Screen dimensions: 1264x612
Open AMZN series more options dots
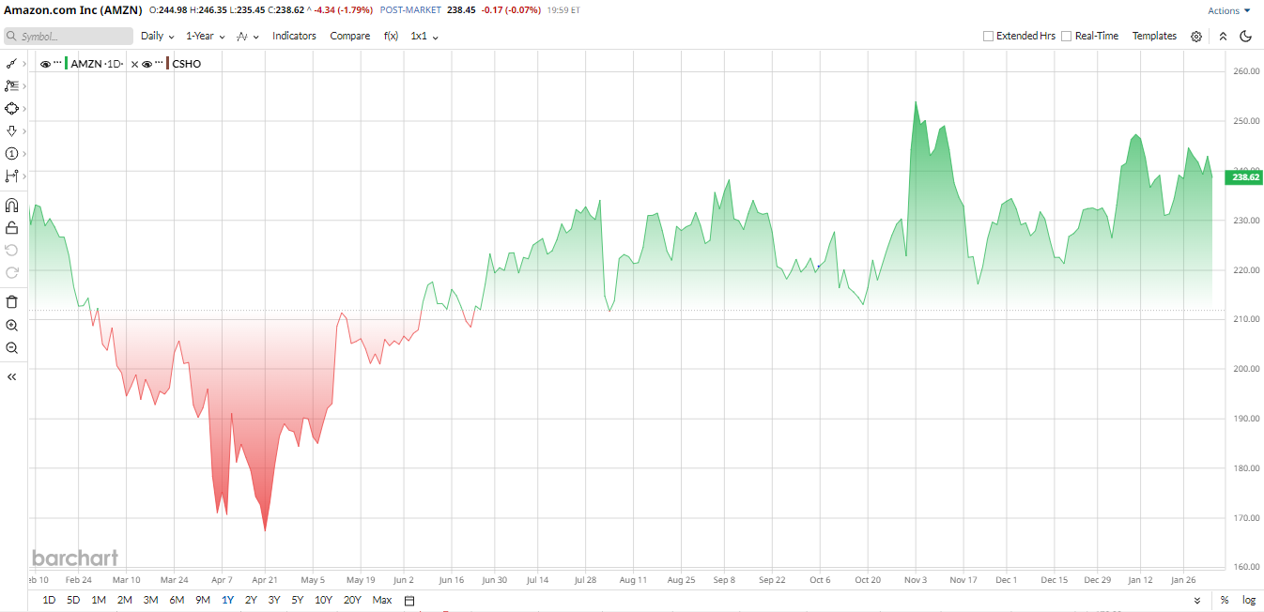[x=56, y=63]
